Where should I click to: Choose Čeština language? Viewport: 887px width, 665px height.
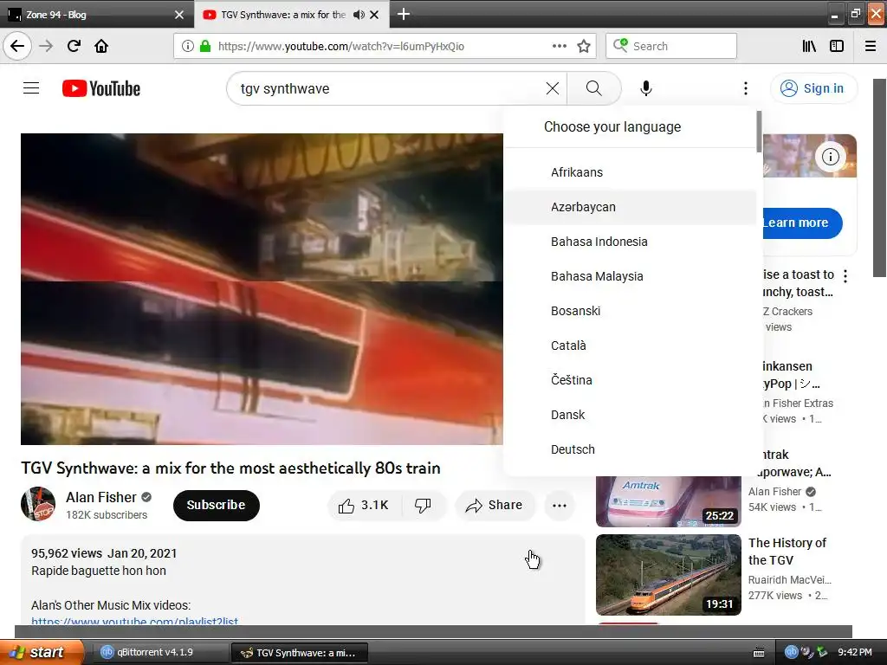(631, 380)
